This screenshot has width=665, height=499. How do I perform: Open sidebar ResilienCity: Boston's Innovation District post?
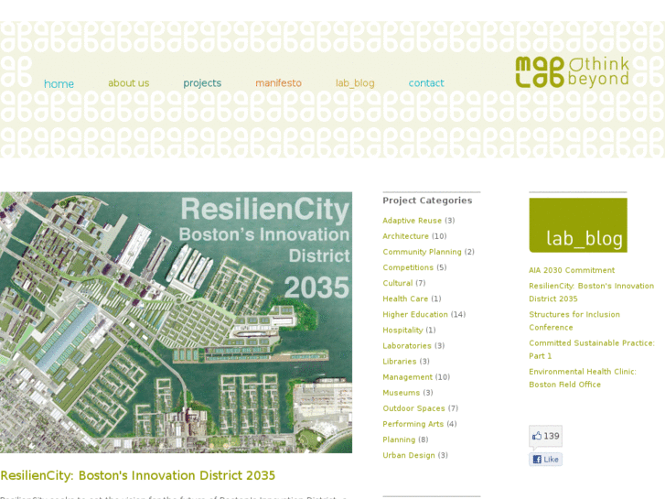[x=591, y=292]
